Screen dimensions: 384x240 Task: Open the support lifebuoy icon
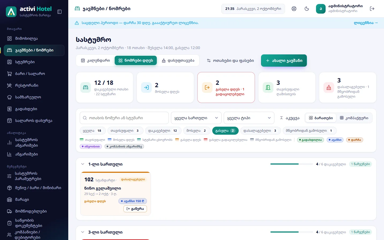coord(294,9)
